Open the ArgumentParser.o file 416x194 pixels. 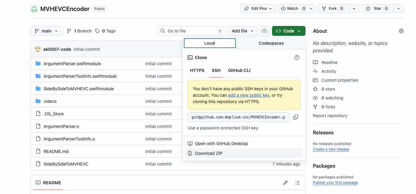pyautogui.click(x=61, y=126)
